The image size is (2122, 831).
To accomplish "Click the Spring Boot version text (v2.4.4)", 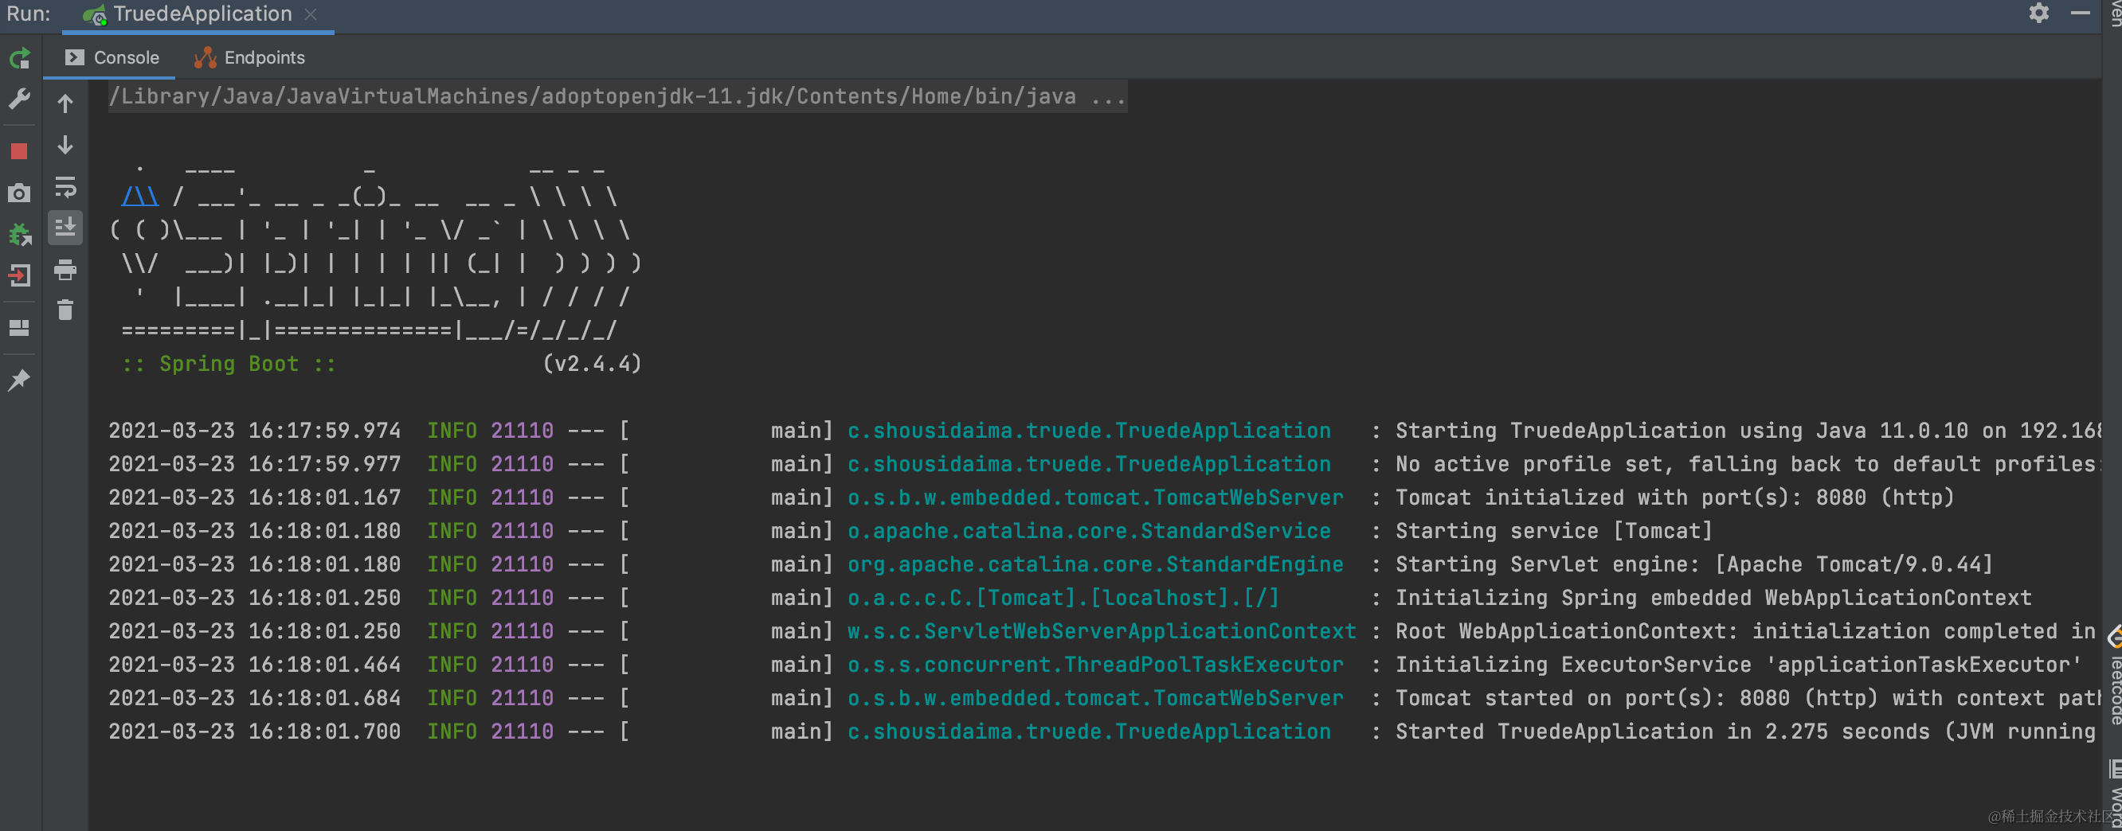I will [592, 364].
